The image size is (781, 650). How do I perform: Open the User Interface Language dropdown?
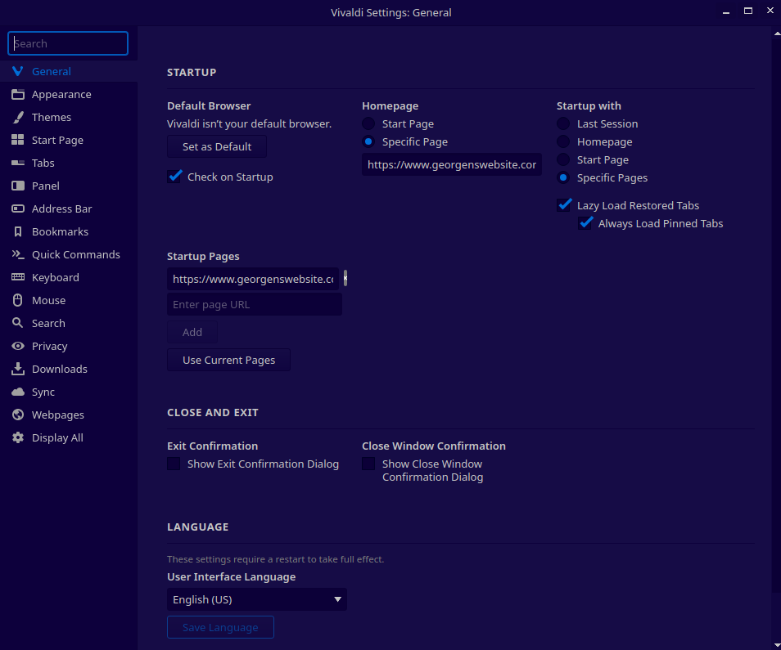pos(256,600)
